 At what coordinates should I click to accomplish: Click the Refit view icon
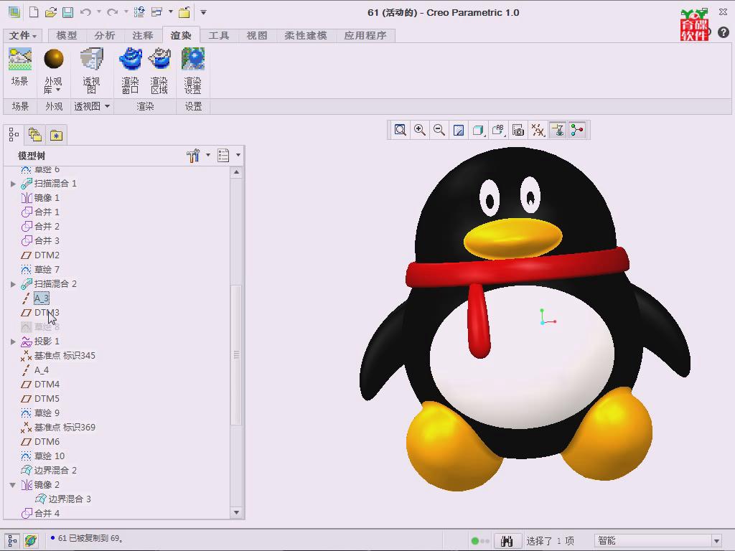click(400, 131)
